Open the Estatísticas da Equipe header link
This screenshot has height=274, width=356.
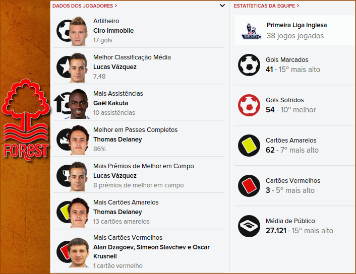(266, 6)
